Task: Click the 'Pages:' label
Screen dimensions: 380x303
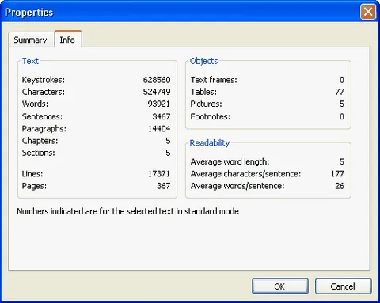Action: tap(34, 186)
